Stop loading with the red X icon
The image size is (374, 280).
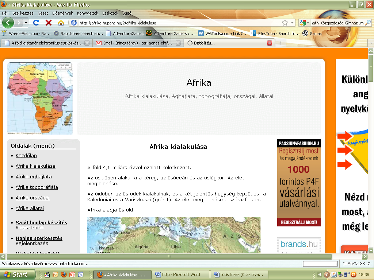[x=49, y=23]
